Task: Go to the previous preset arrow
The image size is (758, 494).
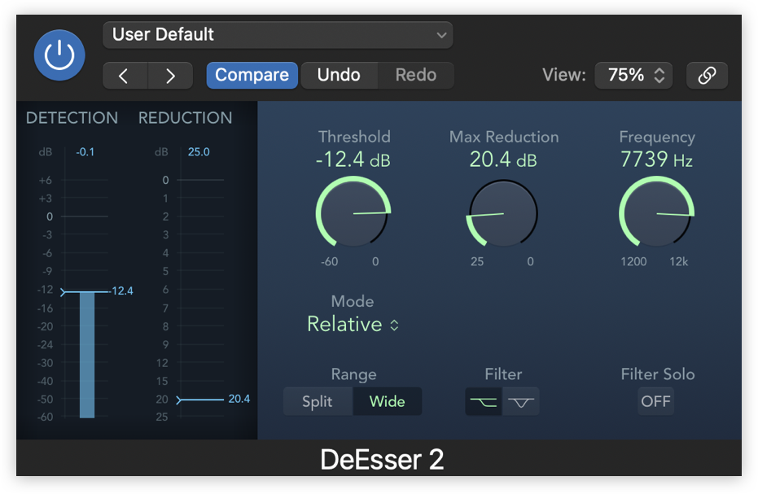Action: [x=125, y=76]
